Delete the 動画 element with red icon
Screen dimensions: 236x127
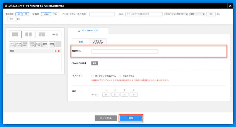click(x=59, y=51)
